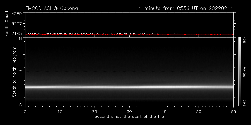This screenshot has width=251, height=125.
Task: Click the dotted zenith line in the keogram
Action: pyautogui.click(x=129, y=72)
